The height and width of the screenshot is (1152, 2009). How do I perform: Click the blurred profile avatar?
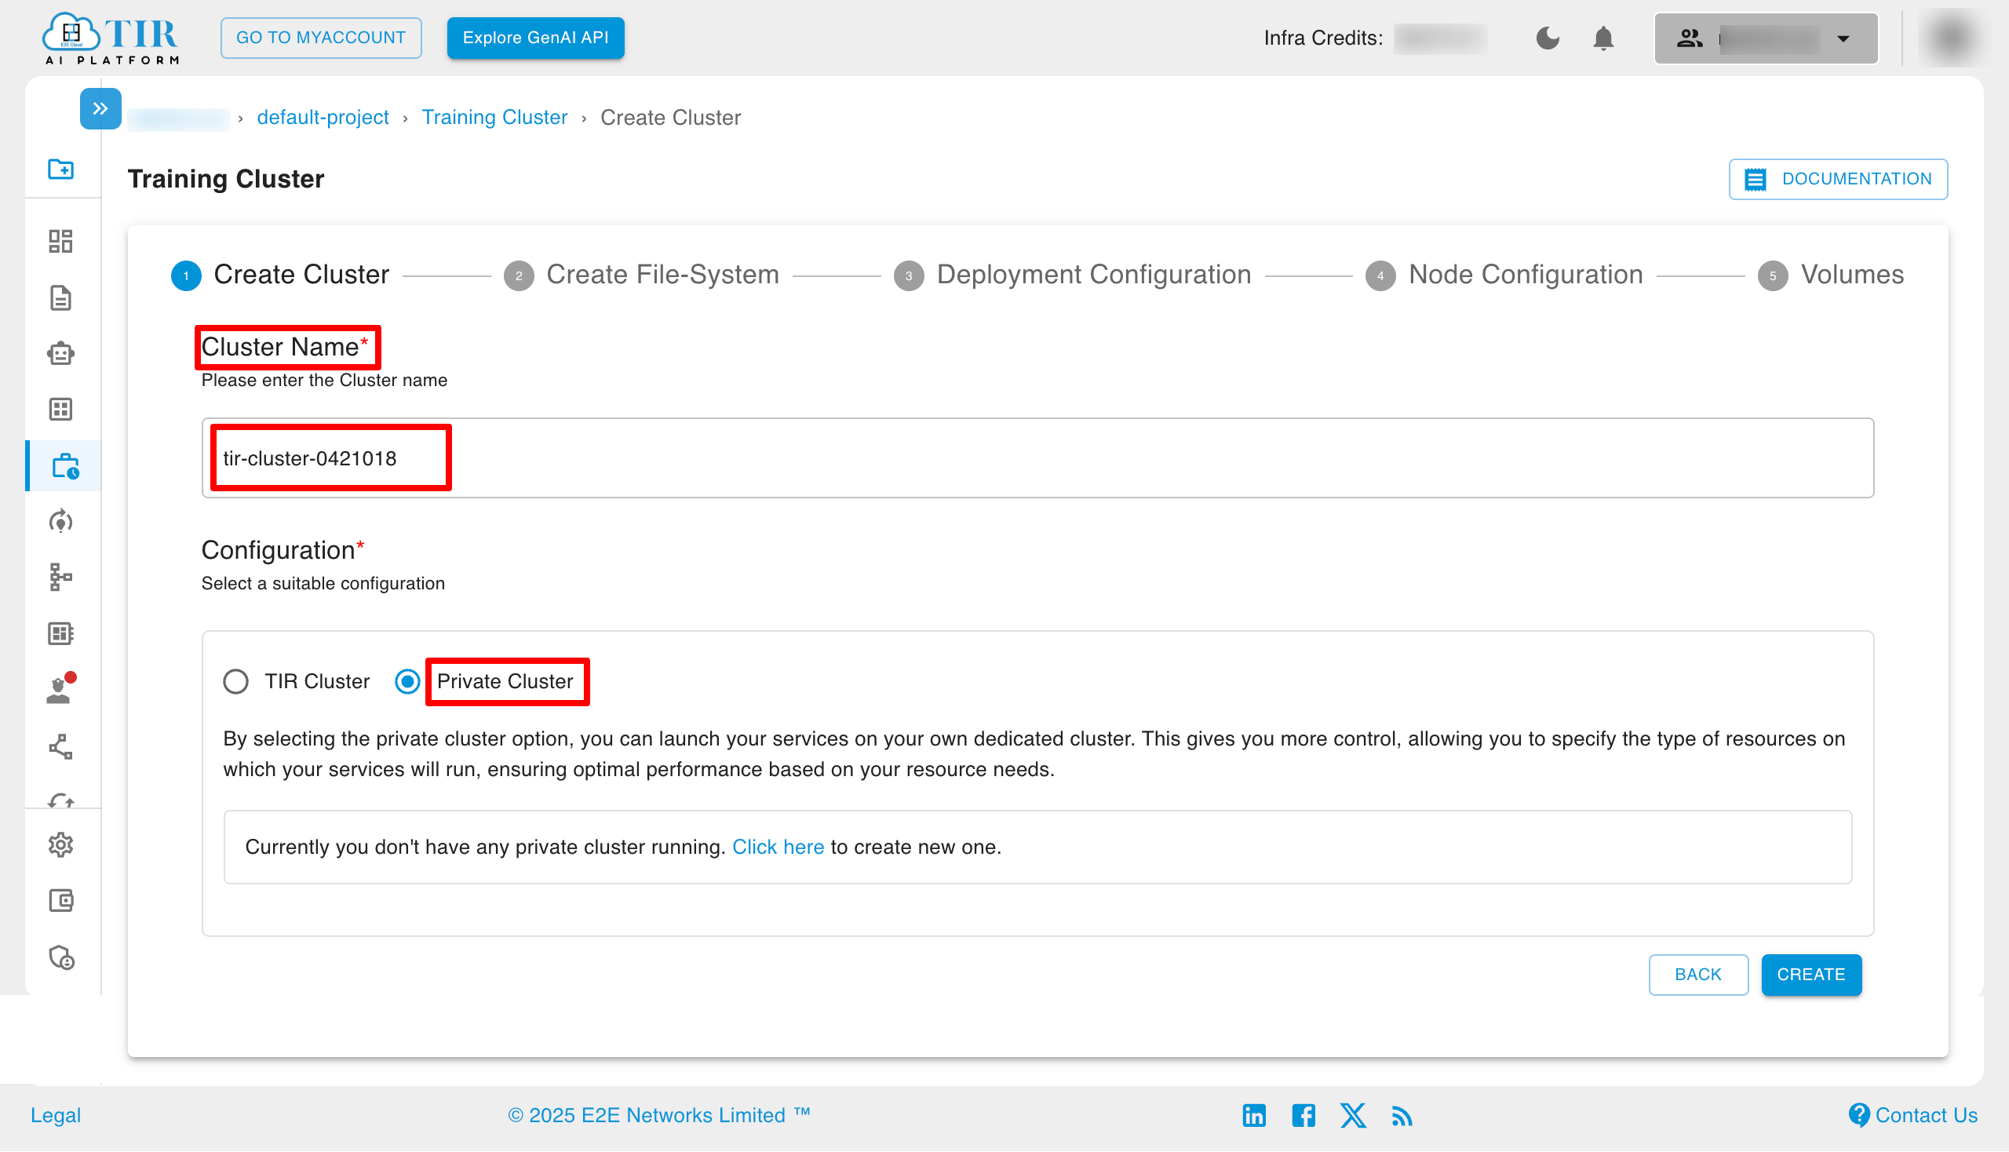pyautogui.click(x=1951, y=37)
